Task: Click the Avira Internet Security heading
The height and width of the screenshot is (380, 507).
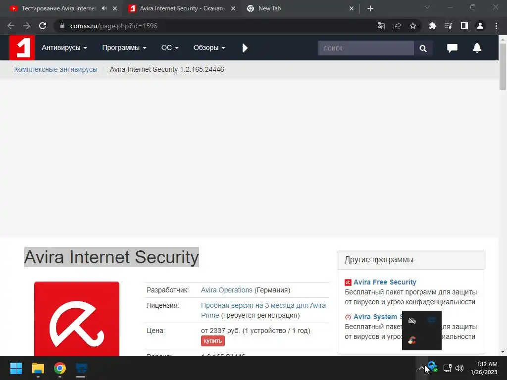Action: 111,257
